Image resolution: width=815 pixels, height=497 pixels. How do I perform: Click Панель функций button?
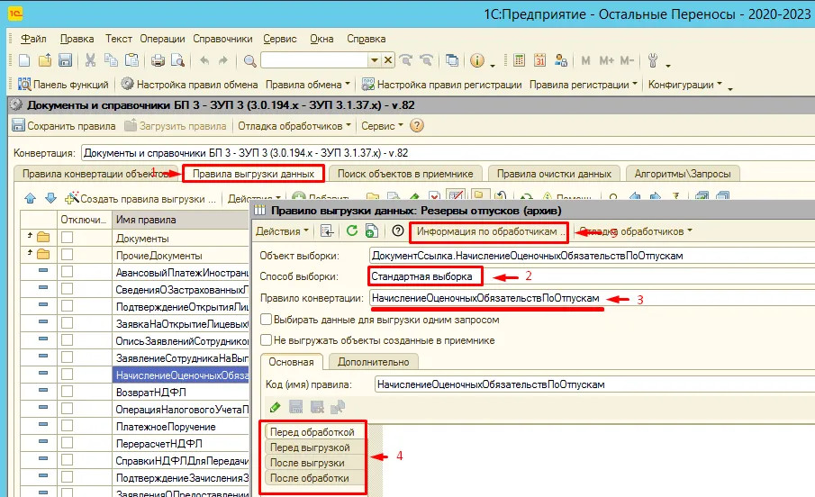pyautogui.click(x=63, y=85)
